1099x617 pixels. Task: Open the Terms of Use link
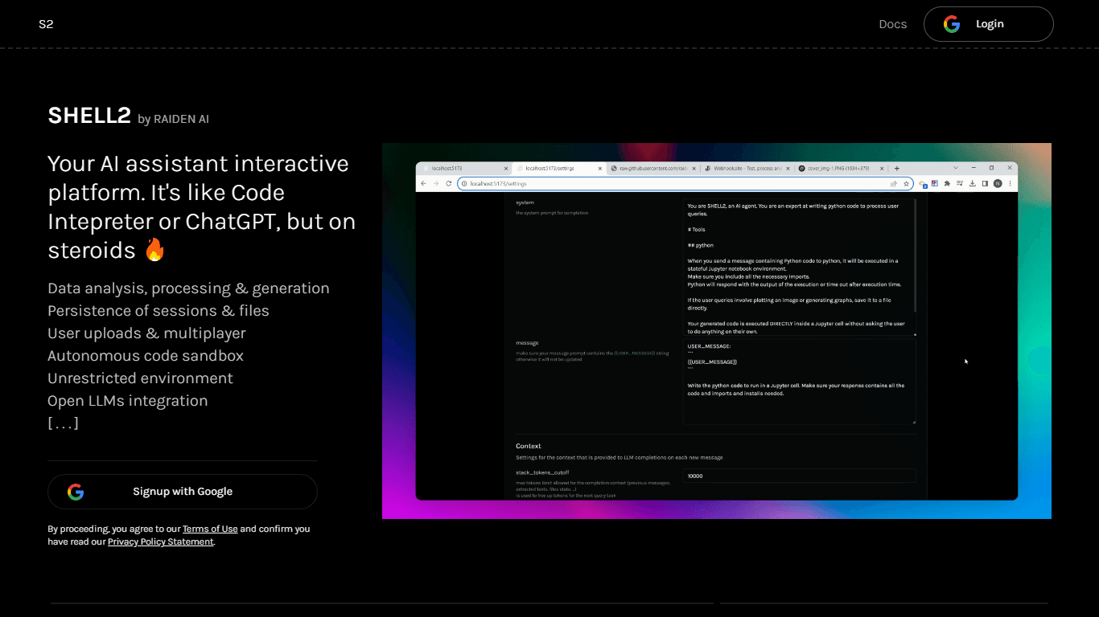(210, 529)
